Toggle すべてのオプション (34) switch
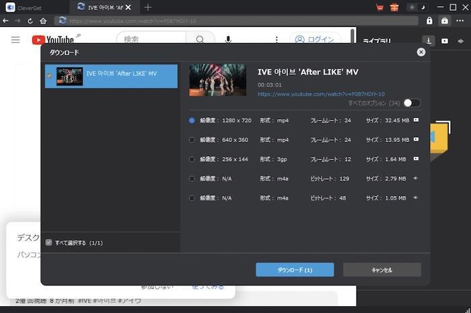This screenshot has width=471, height=313. pos(412,103)
